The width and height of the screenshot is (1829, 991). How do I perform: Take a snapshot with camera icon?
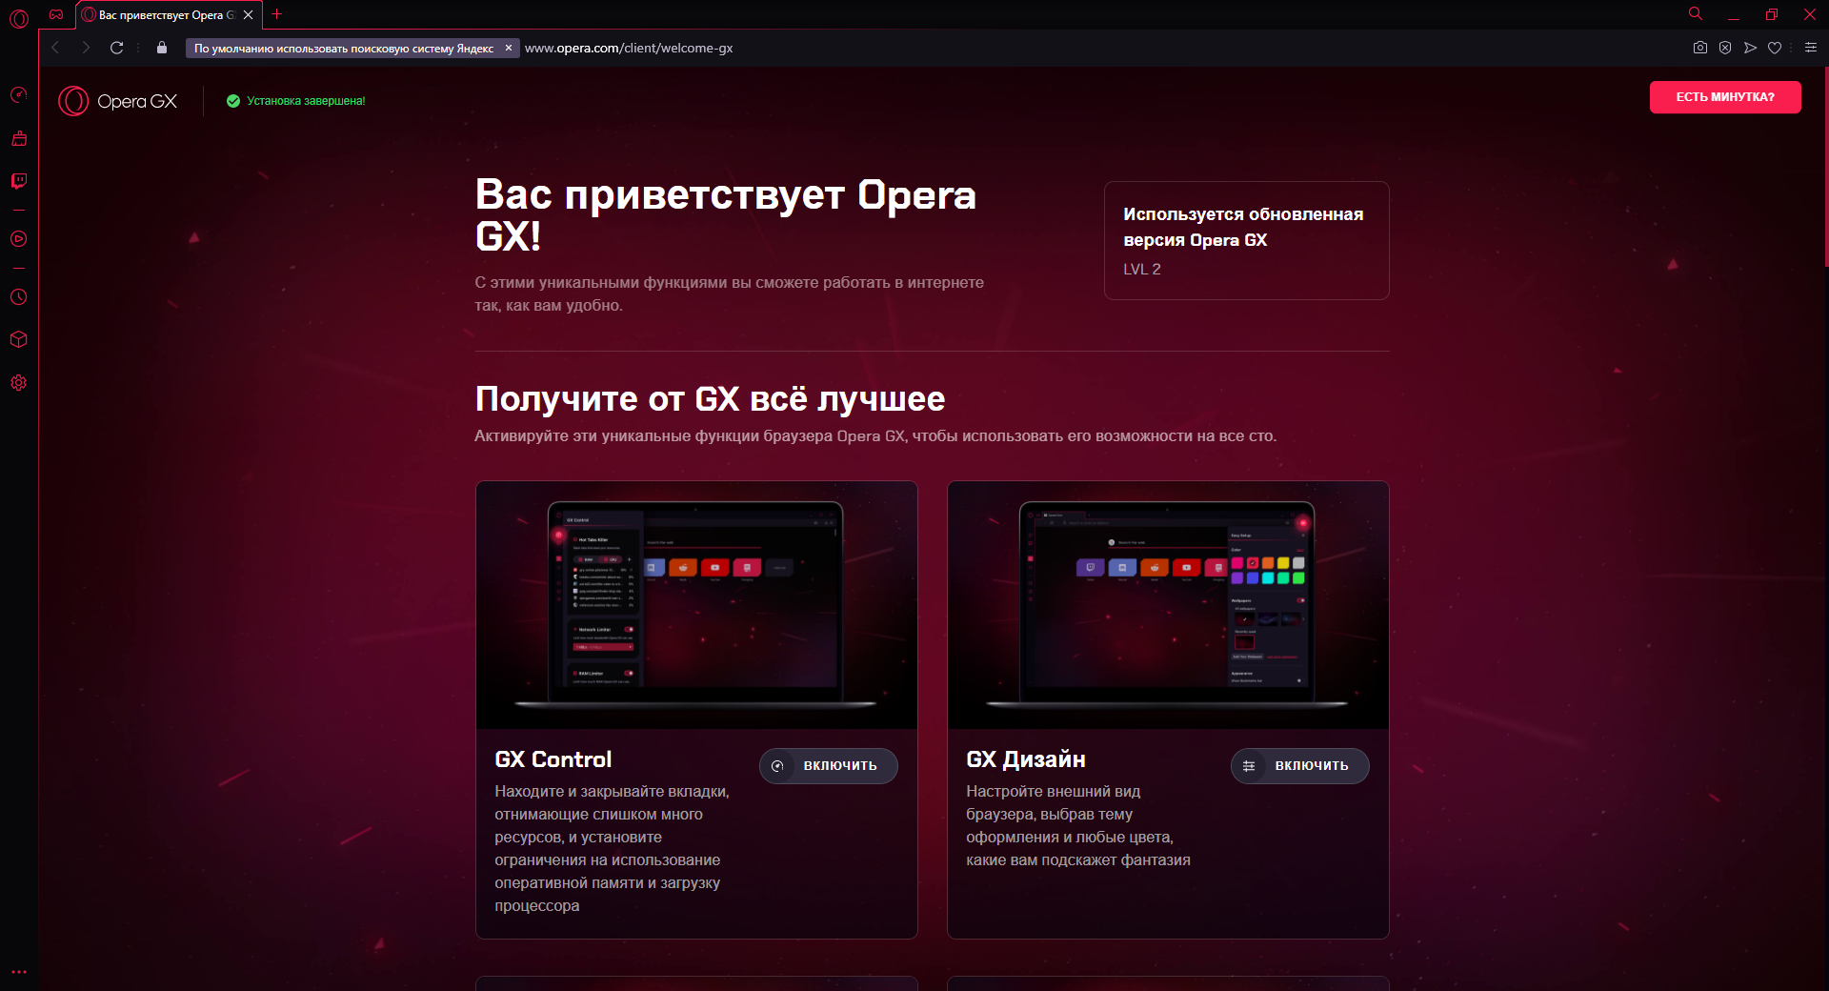coord(1700,48)
